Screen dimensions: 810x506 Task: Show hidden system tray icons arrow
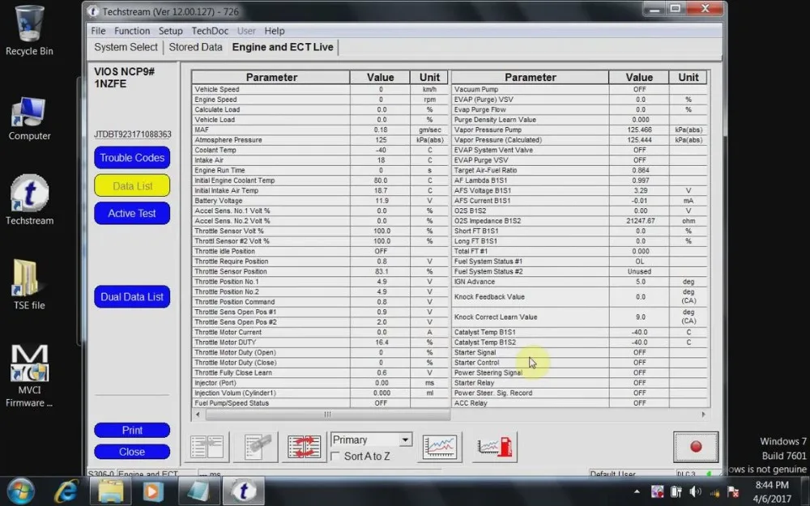tap(637, 491)
